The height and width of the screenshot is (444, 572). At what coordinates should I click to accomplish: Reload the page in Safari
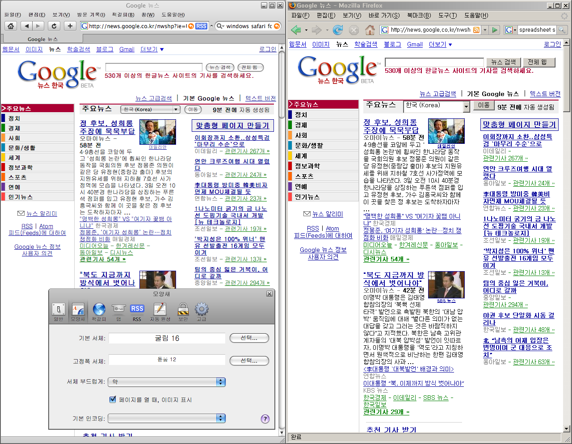[54, 26]
